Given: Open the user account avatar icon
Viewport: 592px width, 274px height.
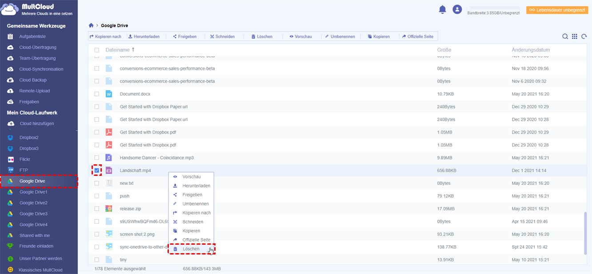Looking at the screenshot, I should [457, 9].
